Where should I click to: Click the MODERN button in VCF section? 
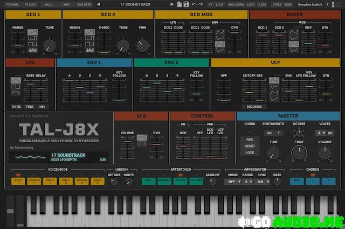[254, 107]
